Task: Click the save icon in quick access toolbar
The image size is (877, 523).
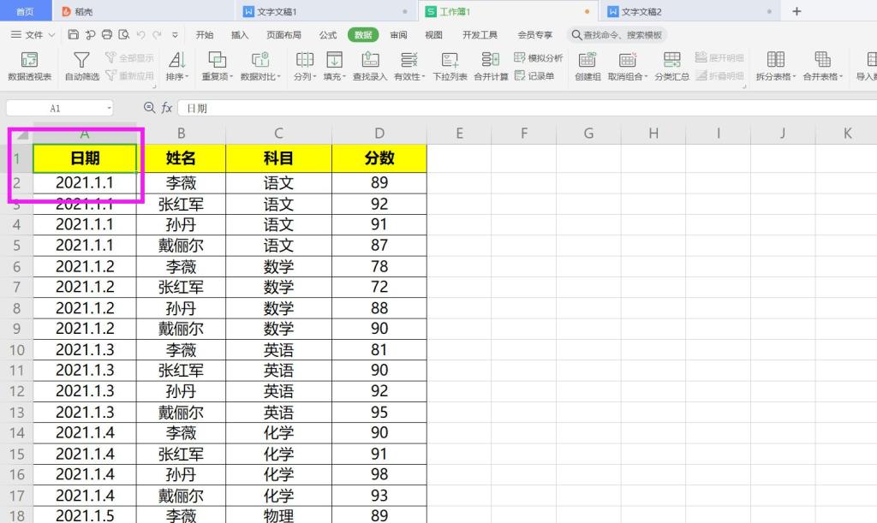Action: [73, 35]
